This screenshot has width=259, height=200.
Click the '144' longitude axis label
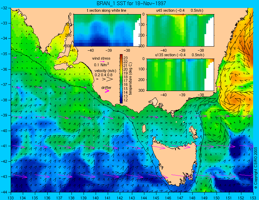pyautogui.click(x=144, y=198)
